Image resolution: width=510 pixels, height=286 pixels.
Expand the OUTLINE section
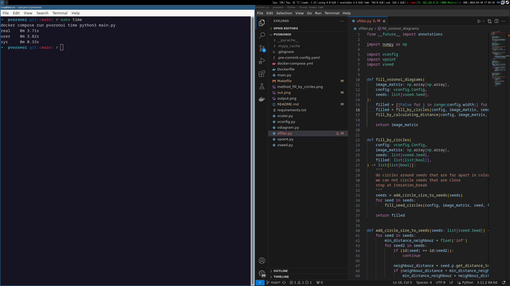pos(280,271)
